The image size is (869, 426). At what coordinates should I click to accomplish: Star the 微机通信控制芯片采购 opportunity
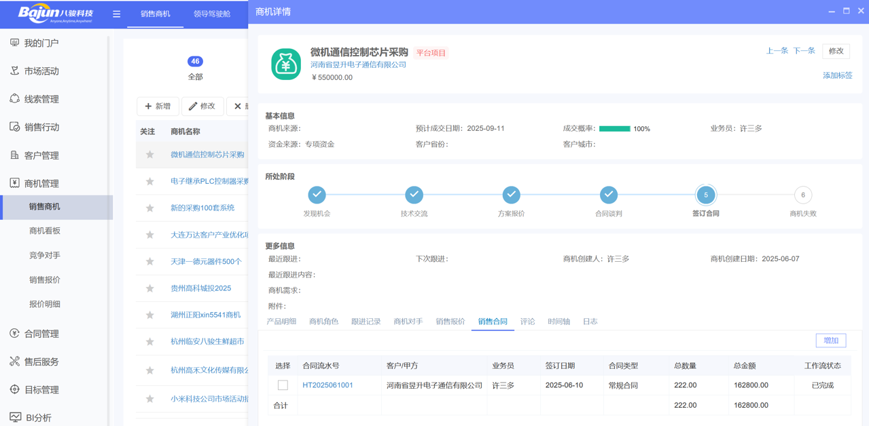(150, 155)
